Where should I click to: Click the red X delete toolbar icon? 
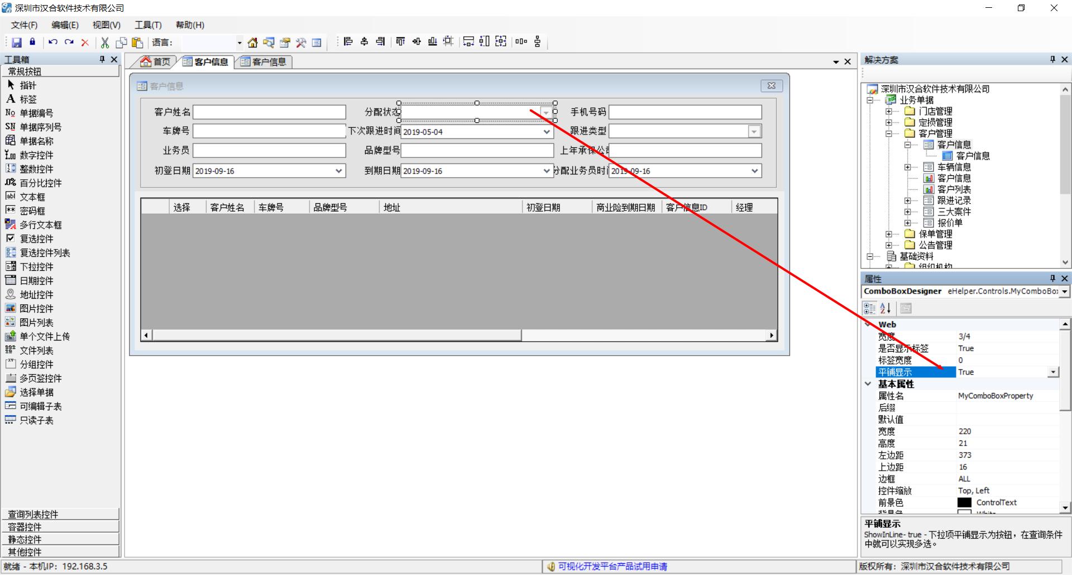(85, 42)
